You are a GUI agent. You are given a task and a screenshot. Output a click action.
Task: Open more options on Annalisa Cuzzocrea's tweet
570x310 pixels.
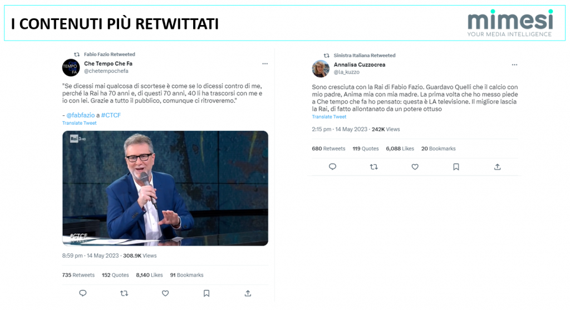point(514,65)
